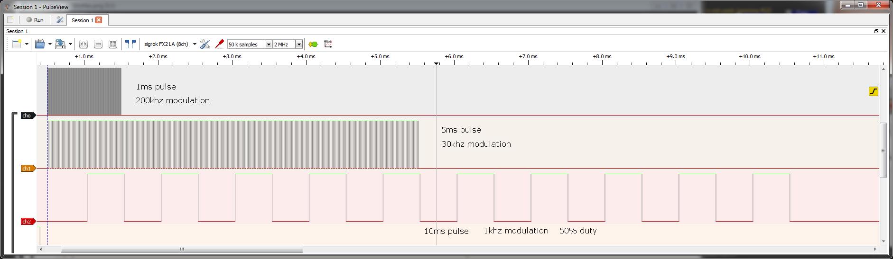Screen dimensions: 893x259
Task: Click the time ruler marker near +5.8 ms
Action: [437, 63]
